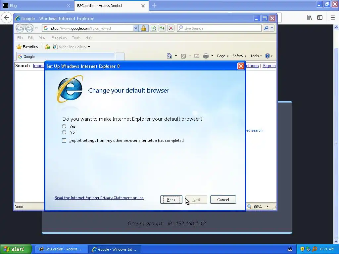Open the View menu in Internet Explorer
339x254 pixels.
coord(43,38)
